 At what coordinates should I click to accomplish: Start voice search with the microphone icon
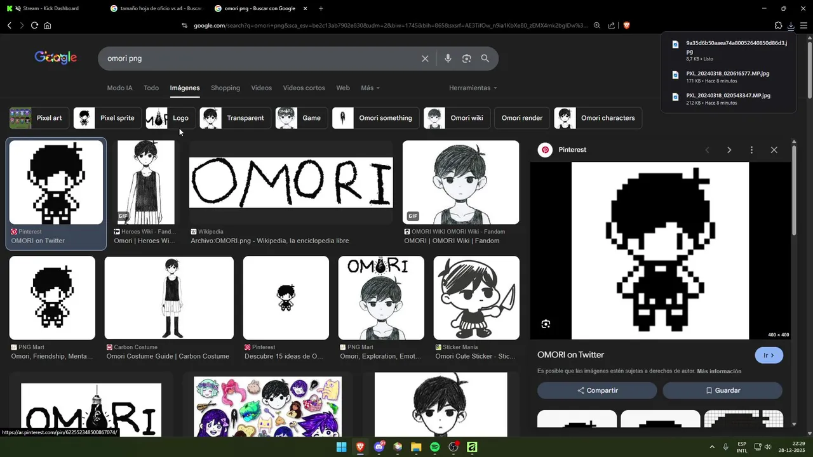tap(448, 58)
